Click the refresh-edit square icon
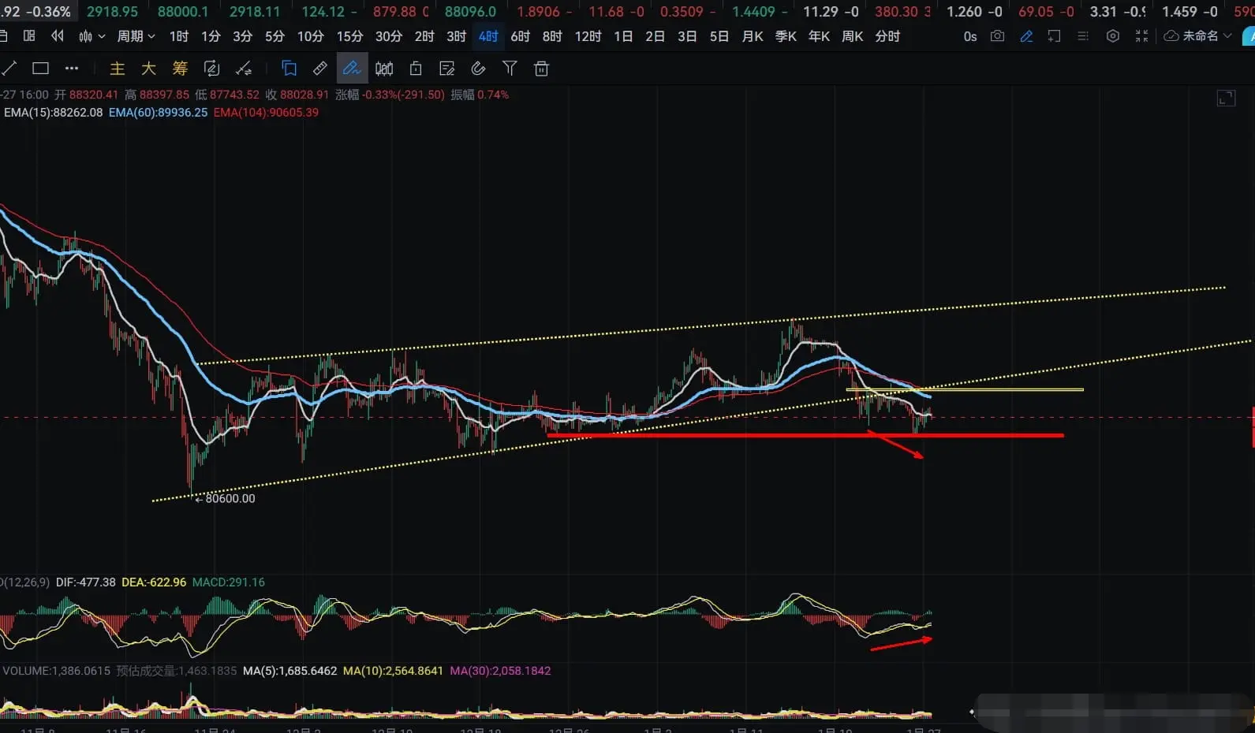Image resolution: width=1255 pixels, height=733 pixels. click(x=211, y=69)
